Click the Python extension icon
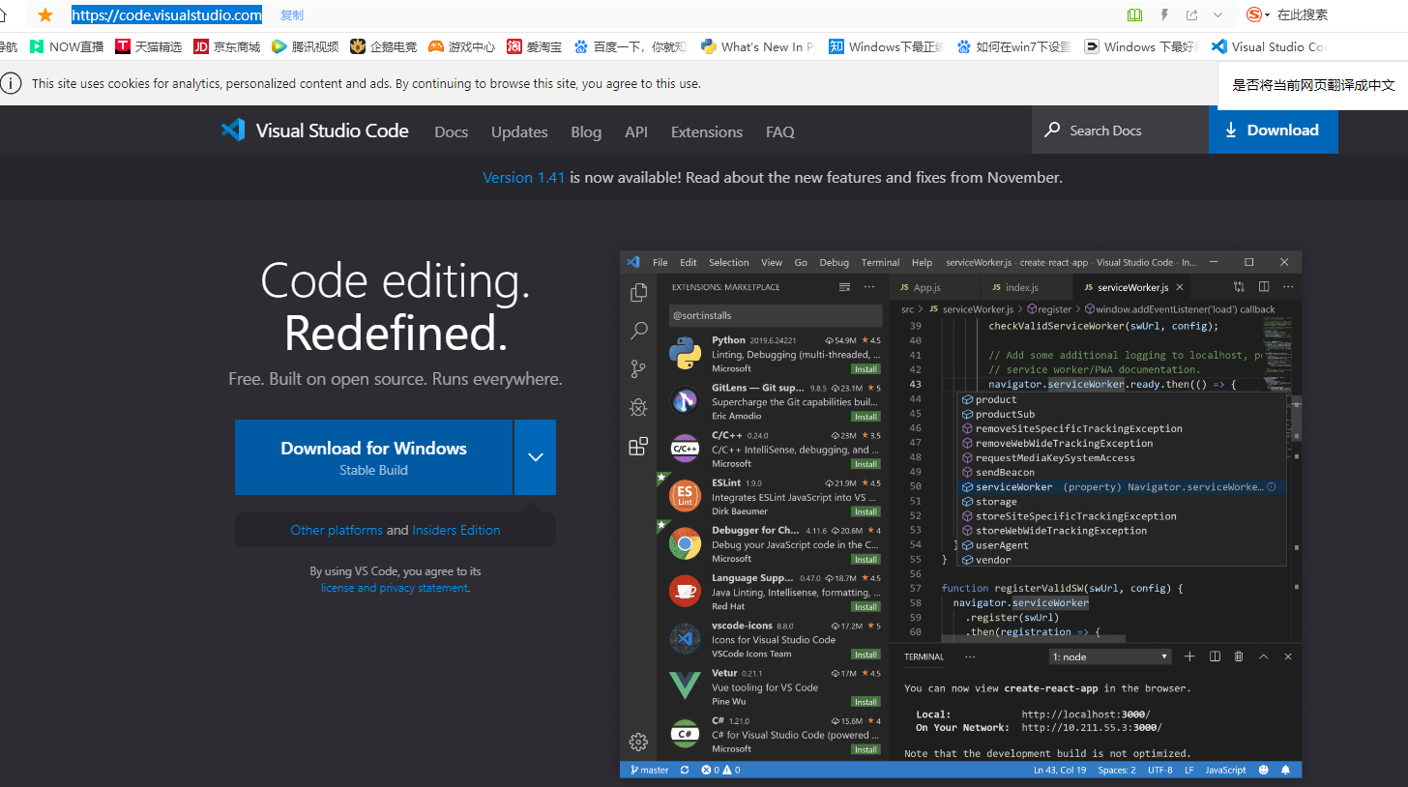The height and width of the screenshot is (787, 1408). 685,354
